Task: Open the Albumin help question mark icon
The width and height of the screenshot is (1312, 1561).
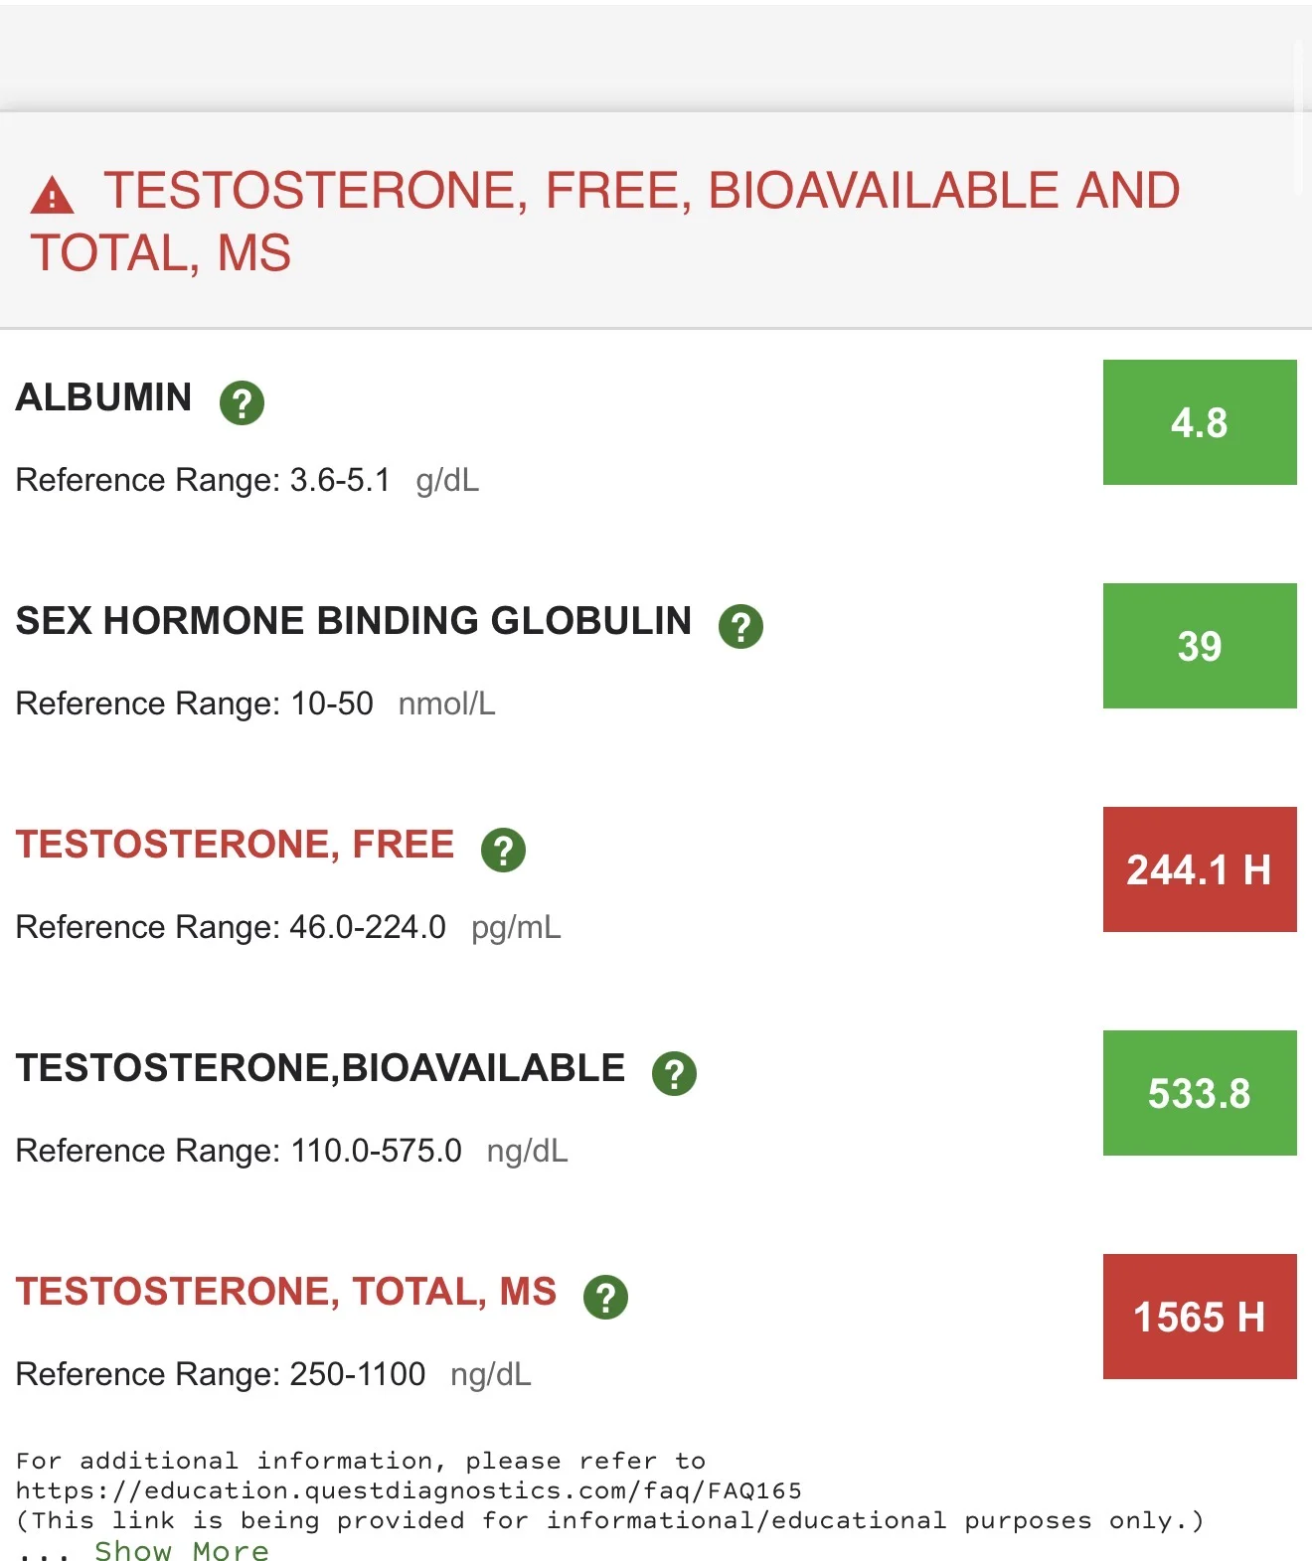Action: pyautogui.click(x=242, y=402)
